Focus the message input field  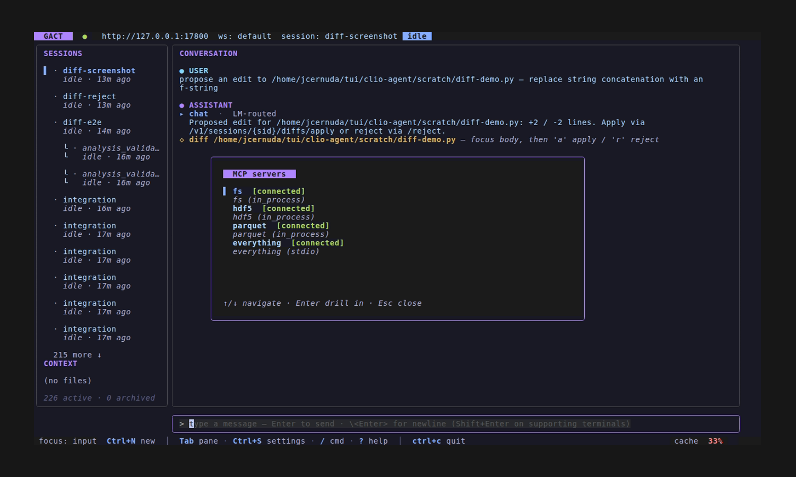pyautogui.click(x=456, y=424)
